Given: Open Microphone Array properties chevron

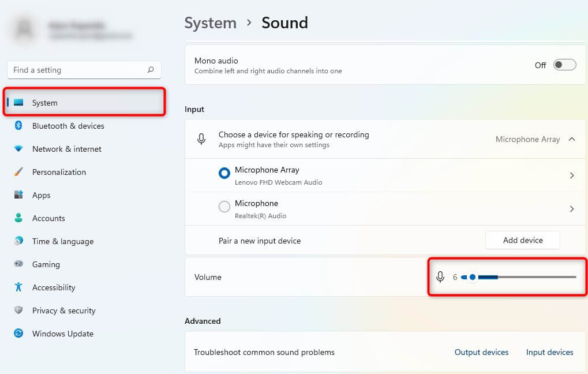Looking at the screenshot, I should click(572, 175).
